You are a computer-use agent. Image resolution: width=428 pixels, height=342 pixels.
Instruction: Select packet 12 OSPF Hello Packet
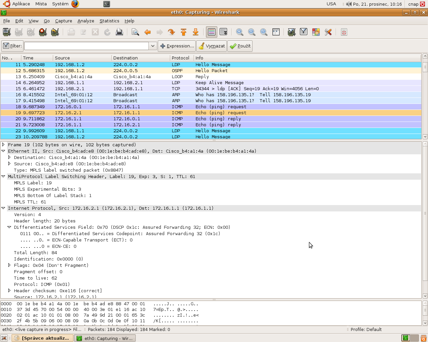point(211,71)
